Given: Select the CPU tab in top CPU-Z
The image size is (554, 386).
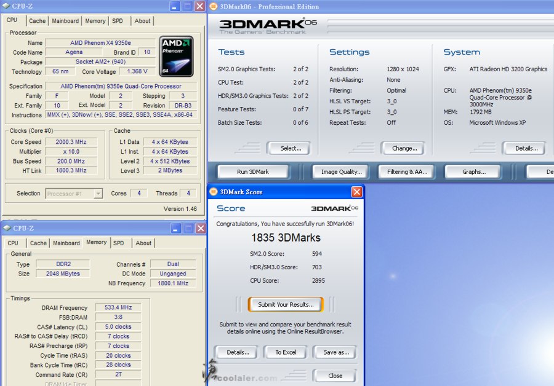Looking at the screenshot, I should [12, 20].
